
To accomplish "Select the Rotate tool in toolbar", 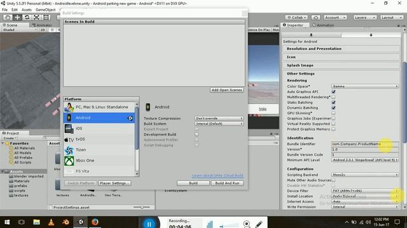I will click(x=27, y=17).
